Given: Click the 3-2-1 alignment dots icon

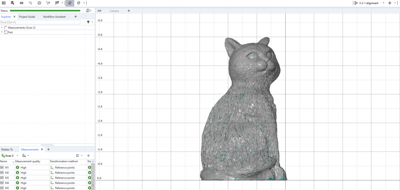Looking at the screenshot, I should 356,3.
